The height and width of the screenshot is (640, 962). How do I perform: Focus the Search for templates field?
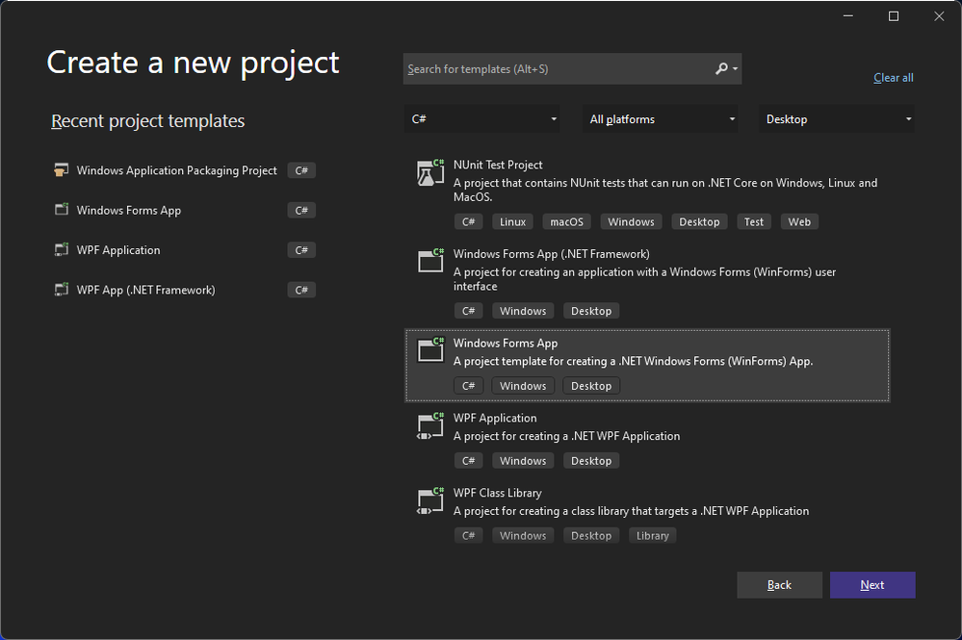pos(559,68)
